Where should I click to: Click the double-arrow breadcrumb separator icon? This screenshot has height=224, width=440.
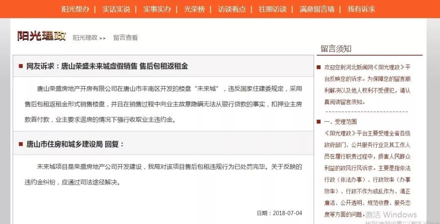103,38
